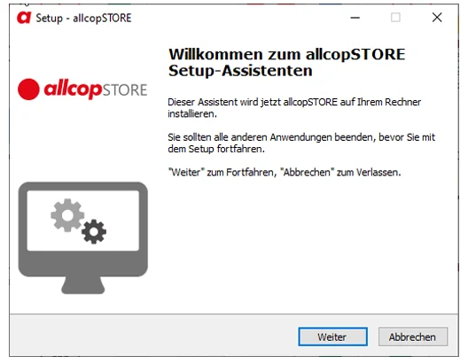Viewport: 468px width, 364px height.
Task: Continue setup with the Weiter button
Action: pos(332,337)
